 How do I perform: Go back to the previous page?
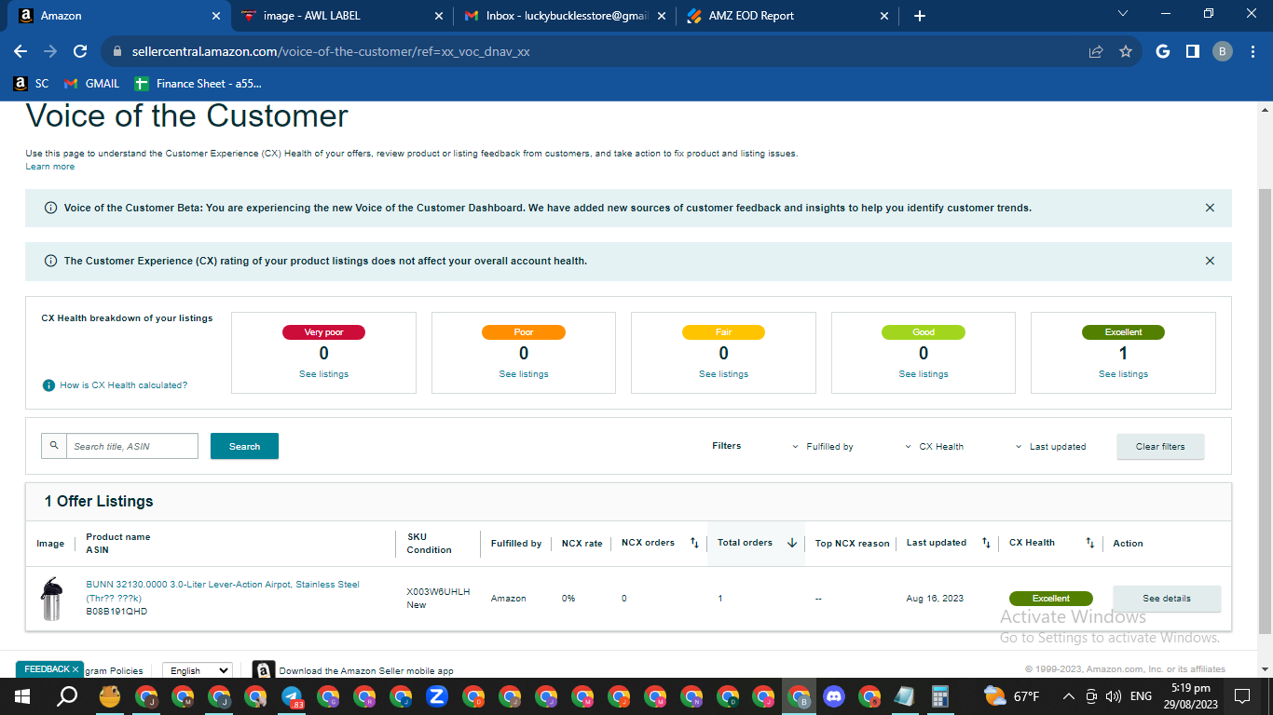pyautogui.click(x=21, y=52)
